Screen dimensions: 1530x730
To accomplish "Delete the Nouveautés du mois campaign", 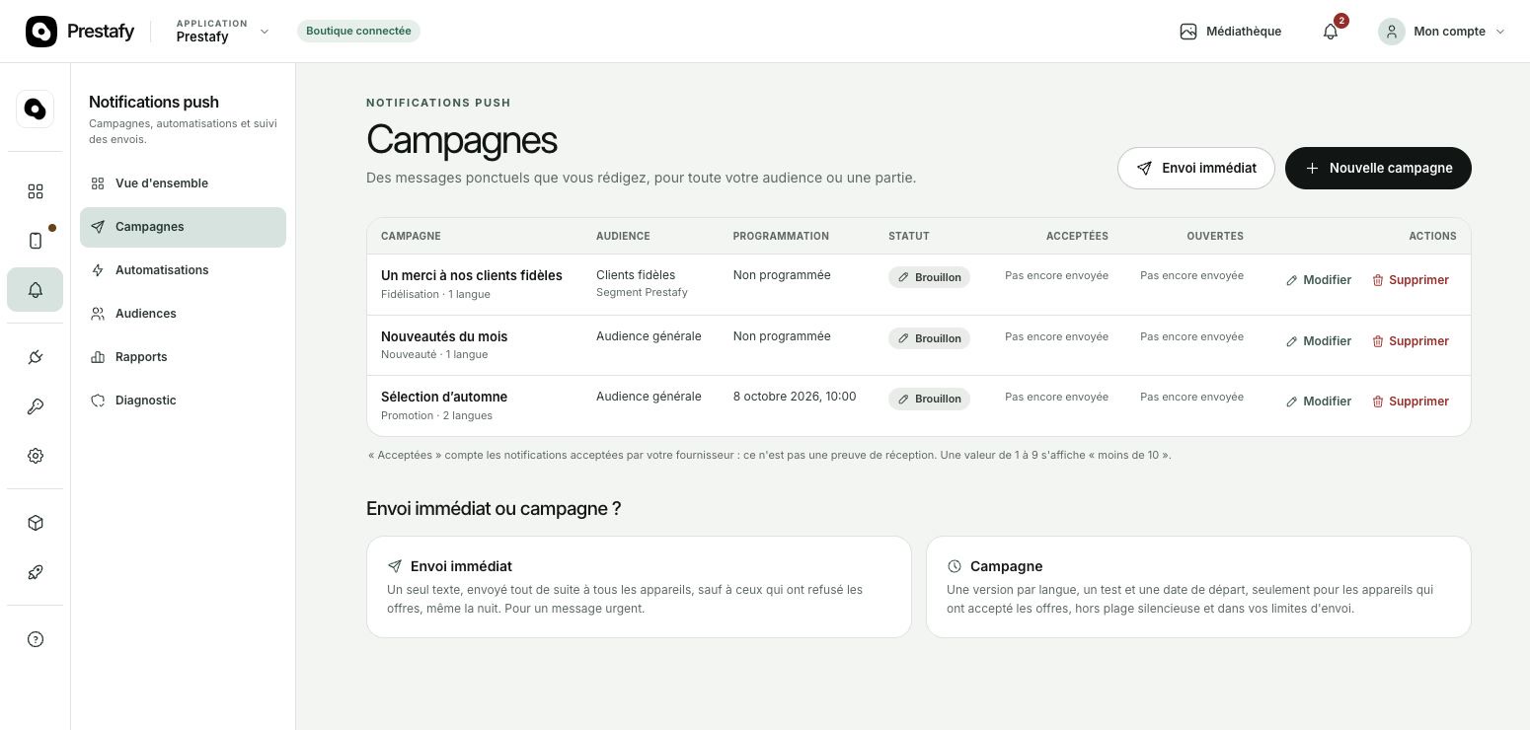I will (1411, 341).
